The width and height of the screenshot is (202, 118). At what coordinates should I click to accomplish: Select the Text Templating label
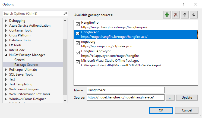(21, 84)
